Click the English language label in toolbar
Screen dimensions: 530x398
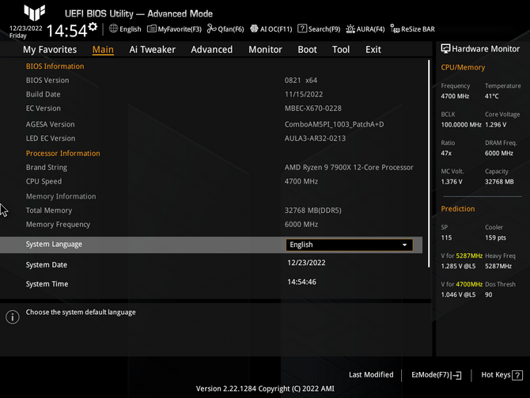click(131, 29)
